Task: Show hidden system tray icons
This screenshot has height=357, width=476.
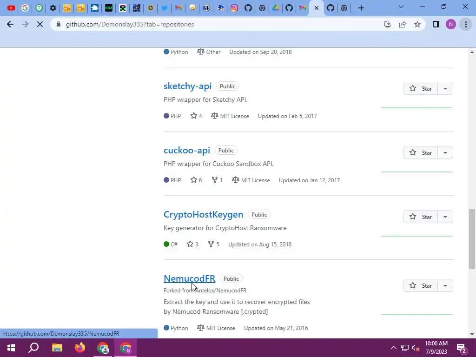Action: pyautogui.click(x=393, y=348)
